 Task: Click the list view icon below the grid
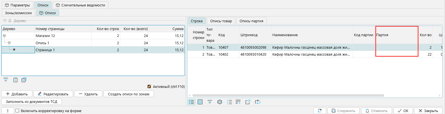tap(191, 102)
